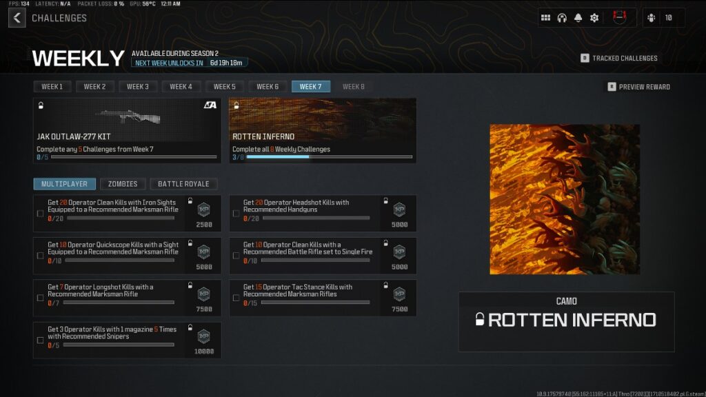Screen dimensions: 706x397
Task: Enable tracking for Tac Stance Kills challenge
Action: [236, 298]
